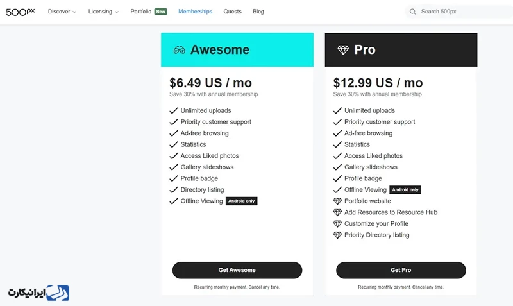Click checkmark beside Pro Gallery slideshows
This screenshot has height=306, width=513.
pos(337,167)
